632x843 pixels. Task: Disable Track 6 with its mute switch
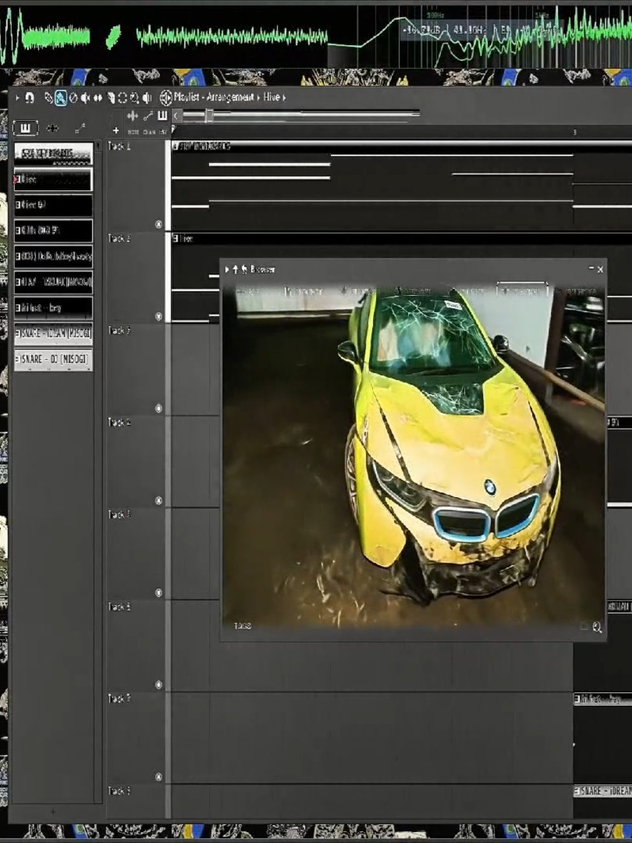159,685
